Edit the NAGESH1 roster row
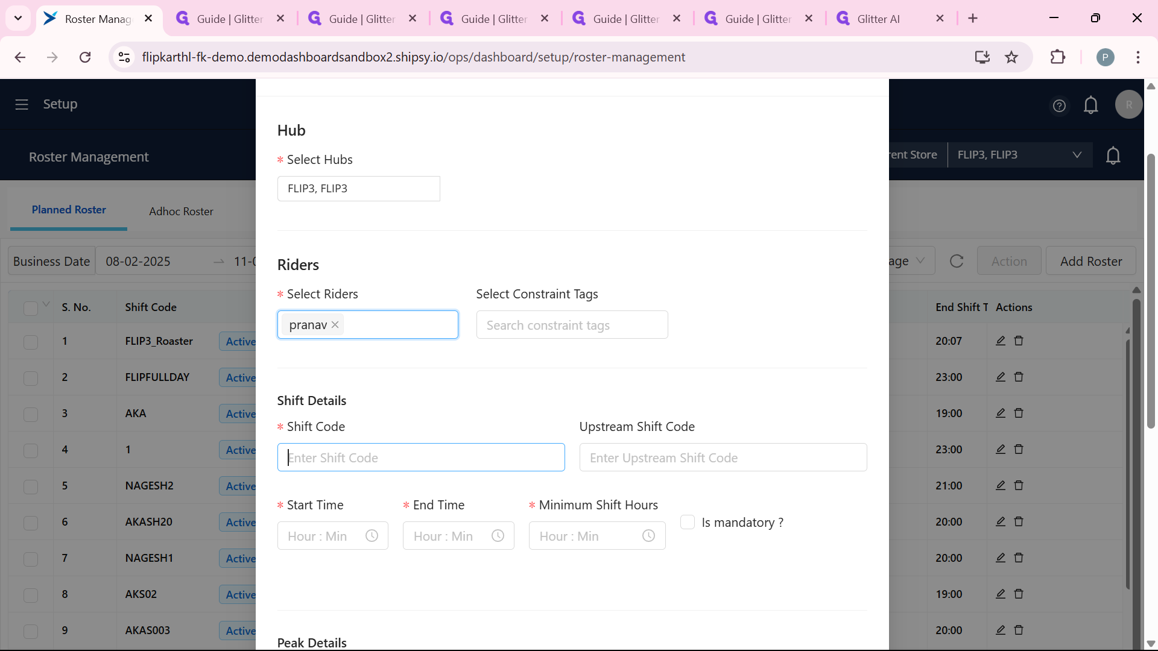Viewport: 1158px width, 651px height. (x=1001, y=558)
